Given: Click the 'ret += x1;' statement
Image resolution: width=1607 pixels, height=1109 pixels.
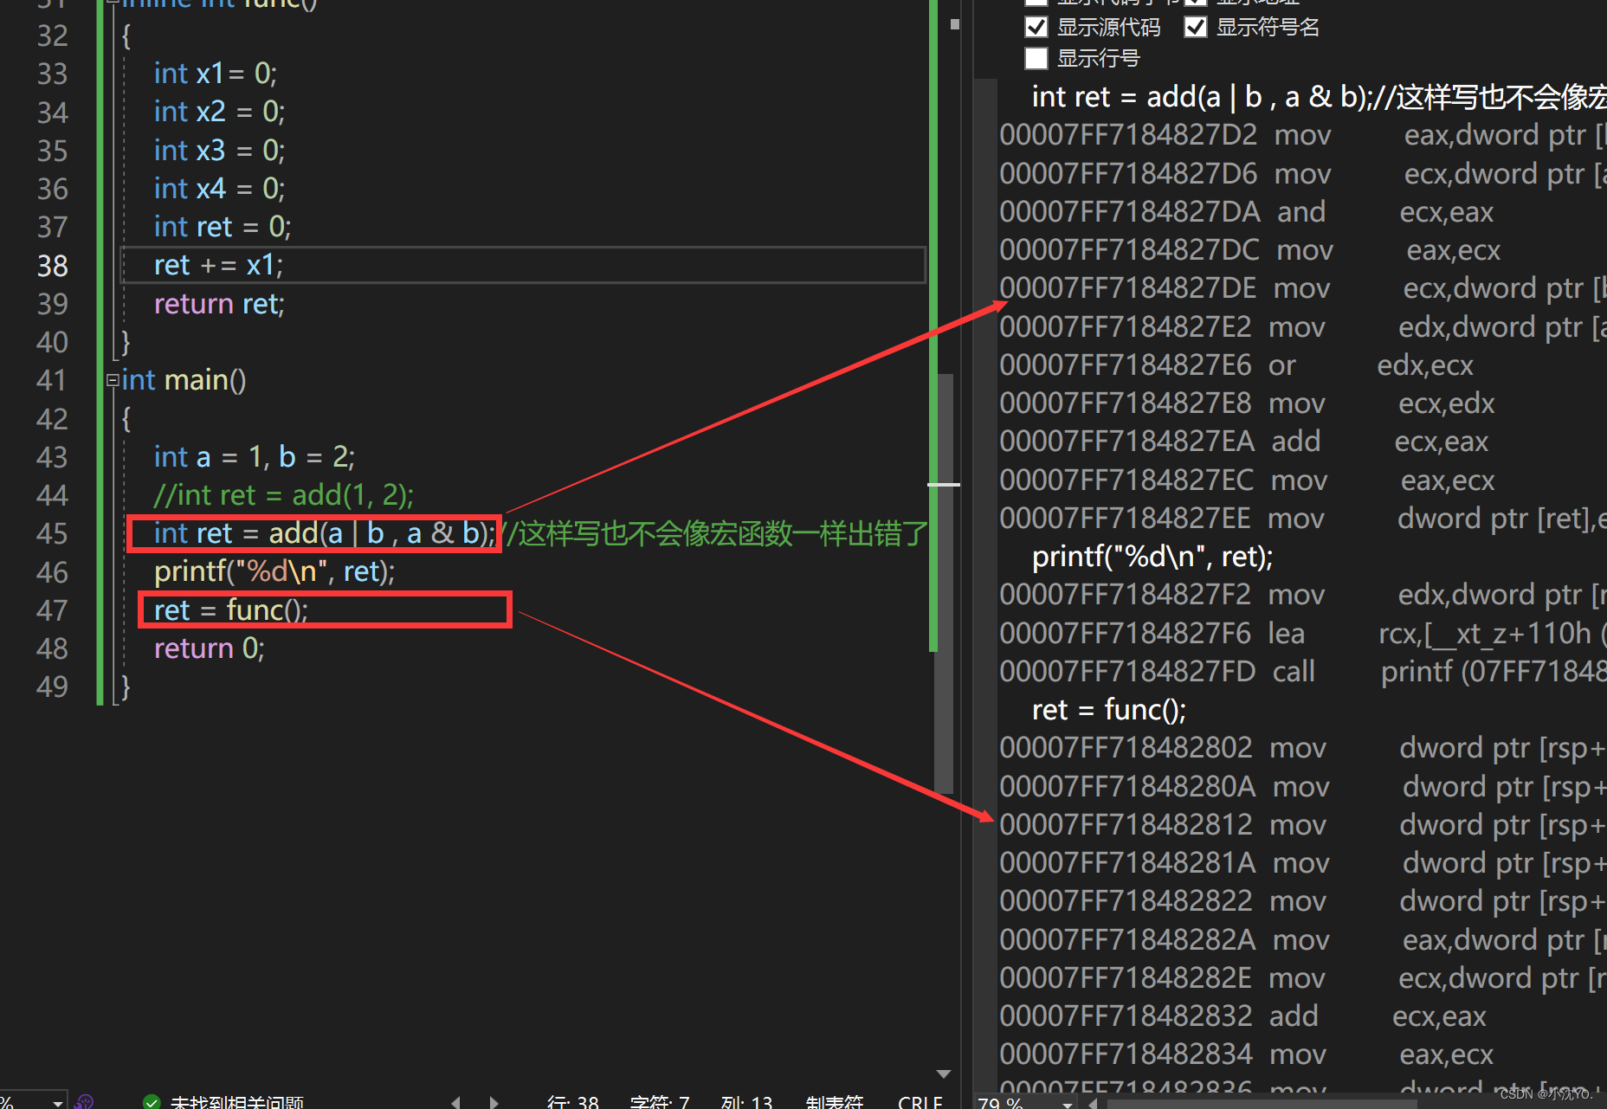Looking at the screenshot, I should tap(218, 265).
